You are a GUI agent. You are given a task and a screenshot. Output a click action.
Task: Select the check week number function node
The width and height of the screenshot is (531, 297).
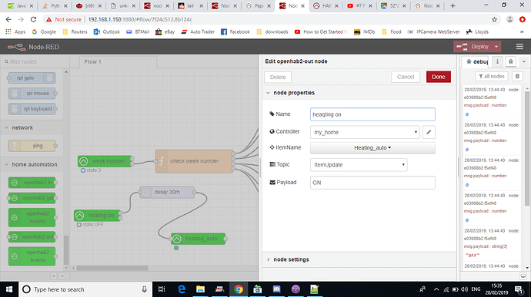(x=195, y=161)
